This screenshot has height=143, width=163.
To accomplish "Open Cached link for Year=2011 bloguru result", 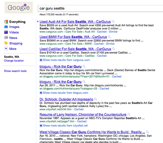I will point(117,76).
